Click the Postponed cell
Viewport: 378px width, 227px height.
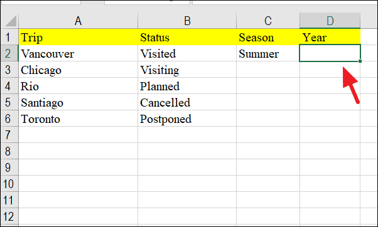187,119
